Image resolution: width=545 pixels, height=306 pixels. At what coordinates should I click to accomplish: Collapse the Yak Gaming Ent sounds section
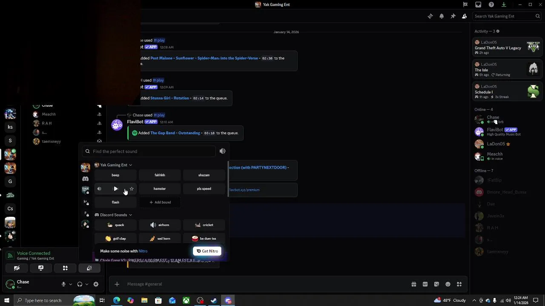point(113,165)
